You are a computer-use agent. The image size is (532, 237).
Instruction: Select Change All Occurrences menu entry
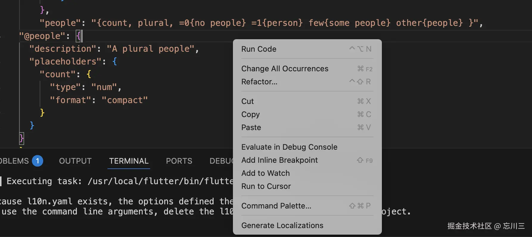pos(285,69)
